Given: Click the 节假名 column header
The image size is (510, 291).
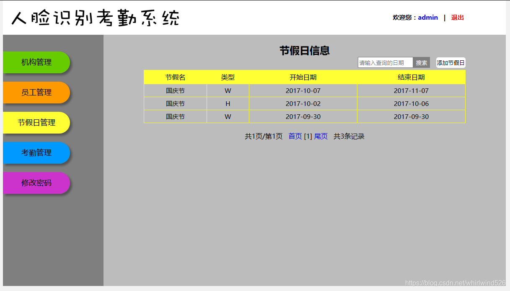Looking at the screenshot, I should (175, 77).
